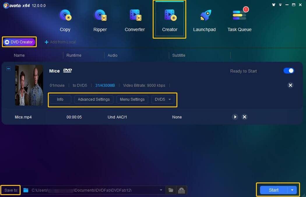Open the Task Queue
The image size is (306, 197).
click(240, 20)
